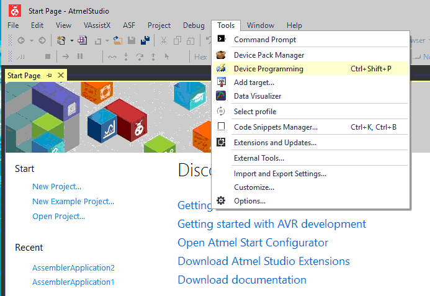
Task: Open Data Visualizer from menu
Action: click(310, 96)
